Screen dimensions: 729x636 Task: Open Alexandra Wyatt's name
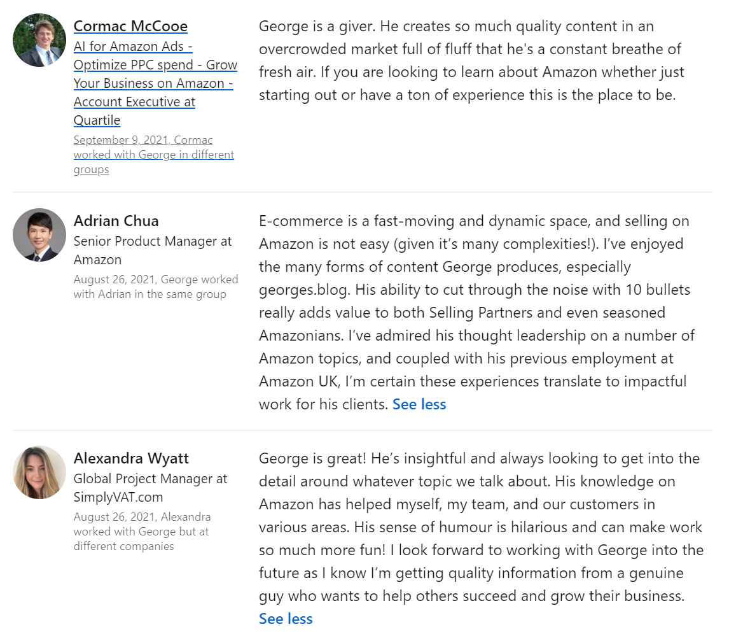click(x=131, y=458)
